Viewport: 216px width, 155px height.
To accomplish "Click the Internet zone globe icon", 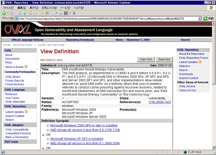I will tap(185, 152).
